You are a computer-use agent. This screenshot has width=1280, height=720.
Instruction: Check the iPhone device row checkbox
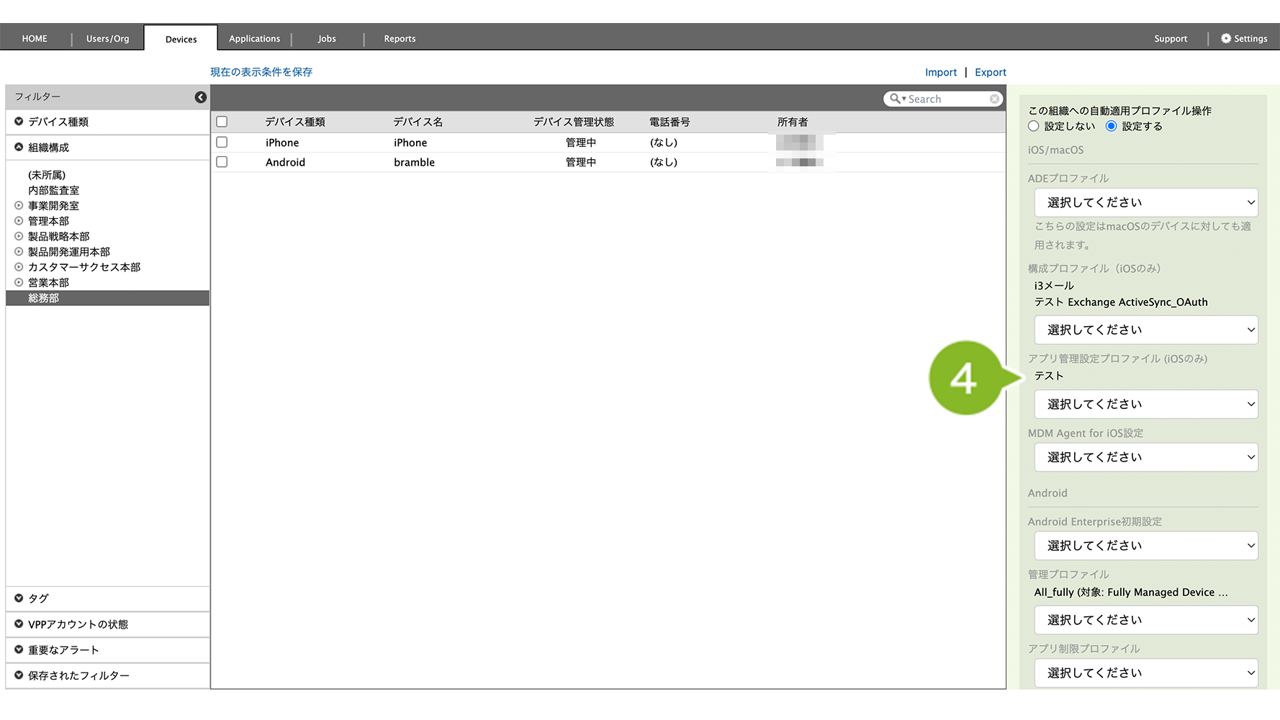pyautogui.click(x=222, y=143)
